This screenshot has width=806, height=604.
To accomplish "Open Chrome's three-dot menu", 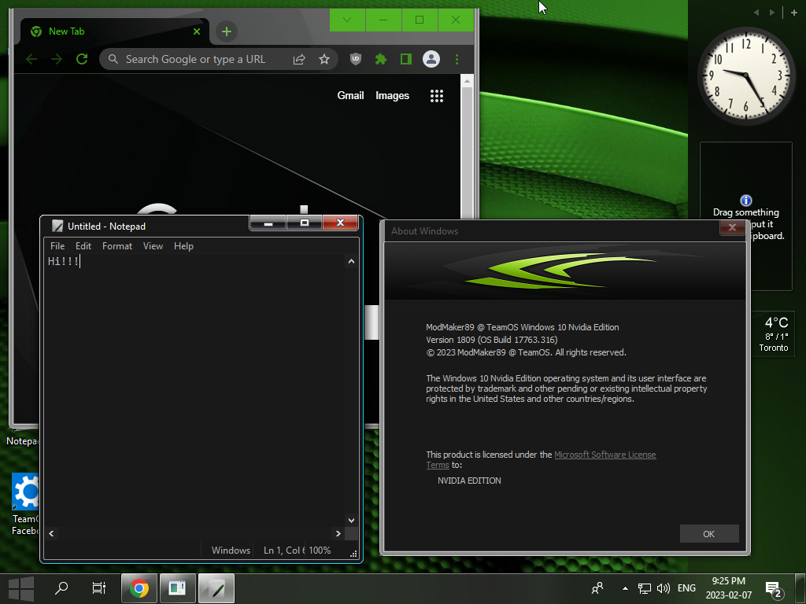I will pos(457,59).
